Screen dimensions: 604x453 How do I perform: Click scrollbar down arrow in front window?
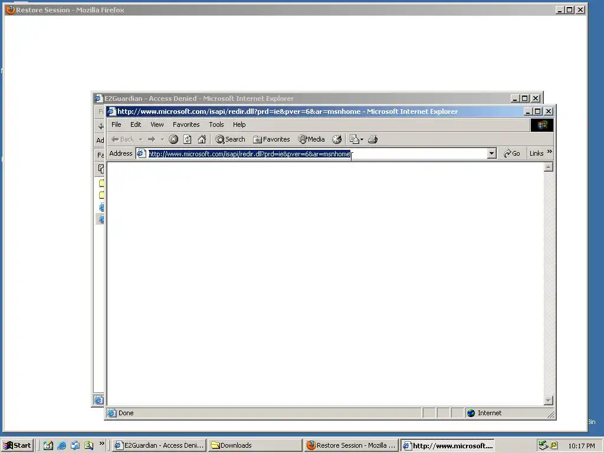pyautogui.click(x=549, y=401)
